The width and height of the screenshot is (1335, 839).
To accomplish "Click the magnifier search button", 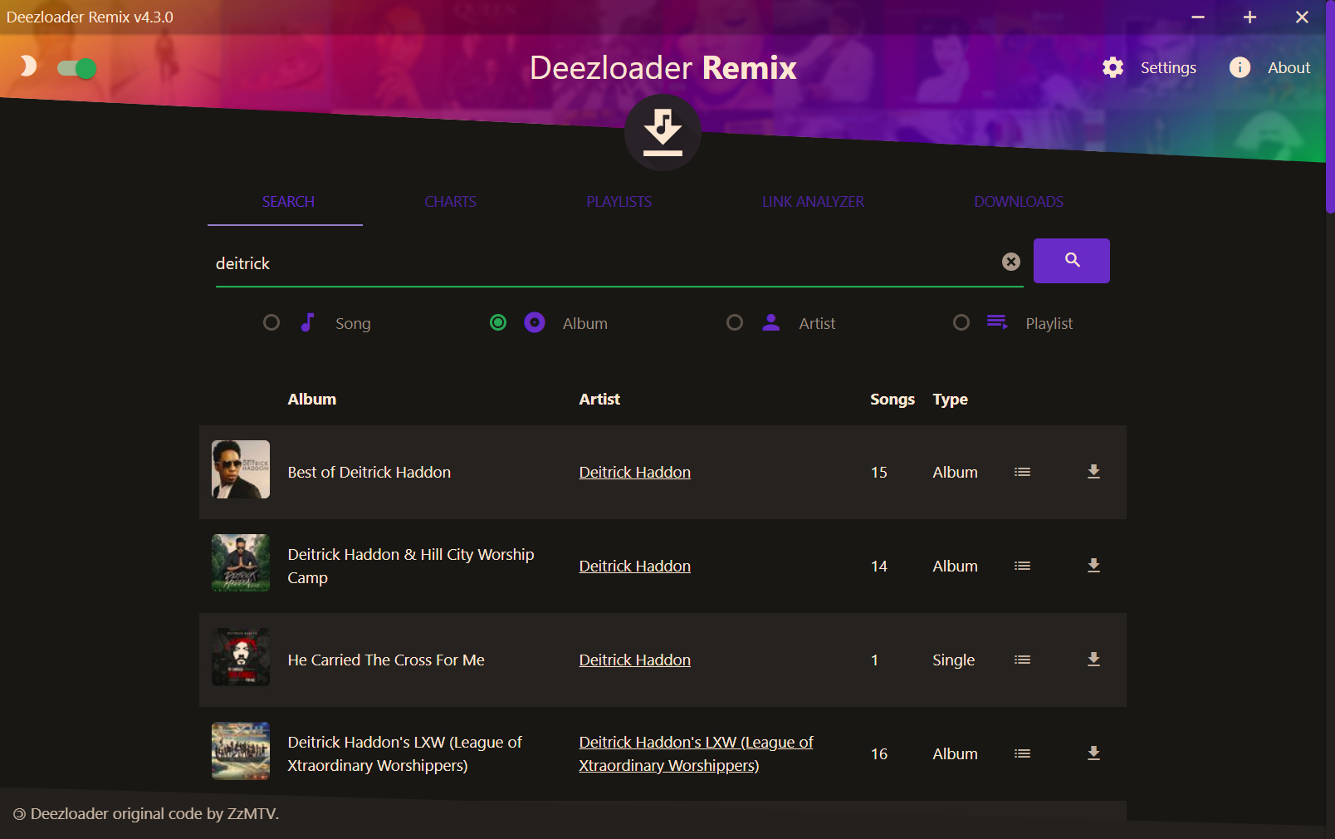I will 1071,261.
